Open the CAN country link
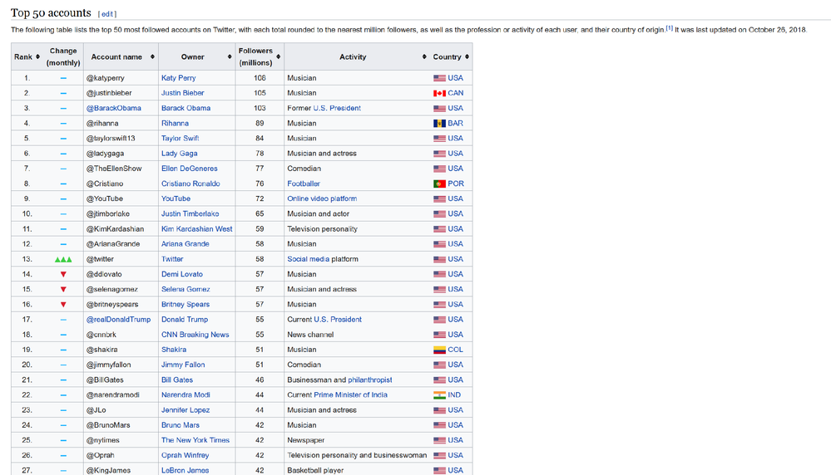 click(455, 92)
